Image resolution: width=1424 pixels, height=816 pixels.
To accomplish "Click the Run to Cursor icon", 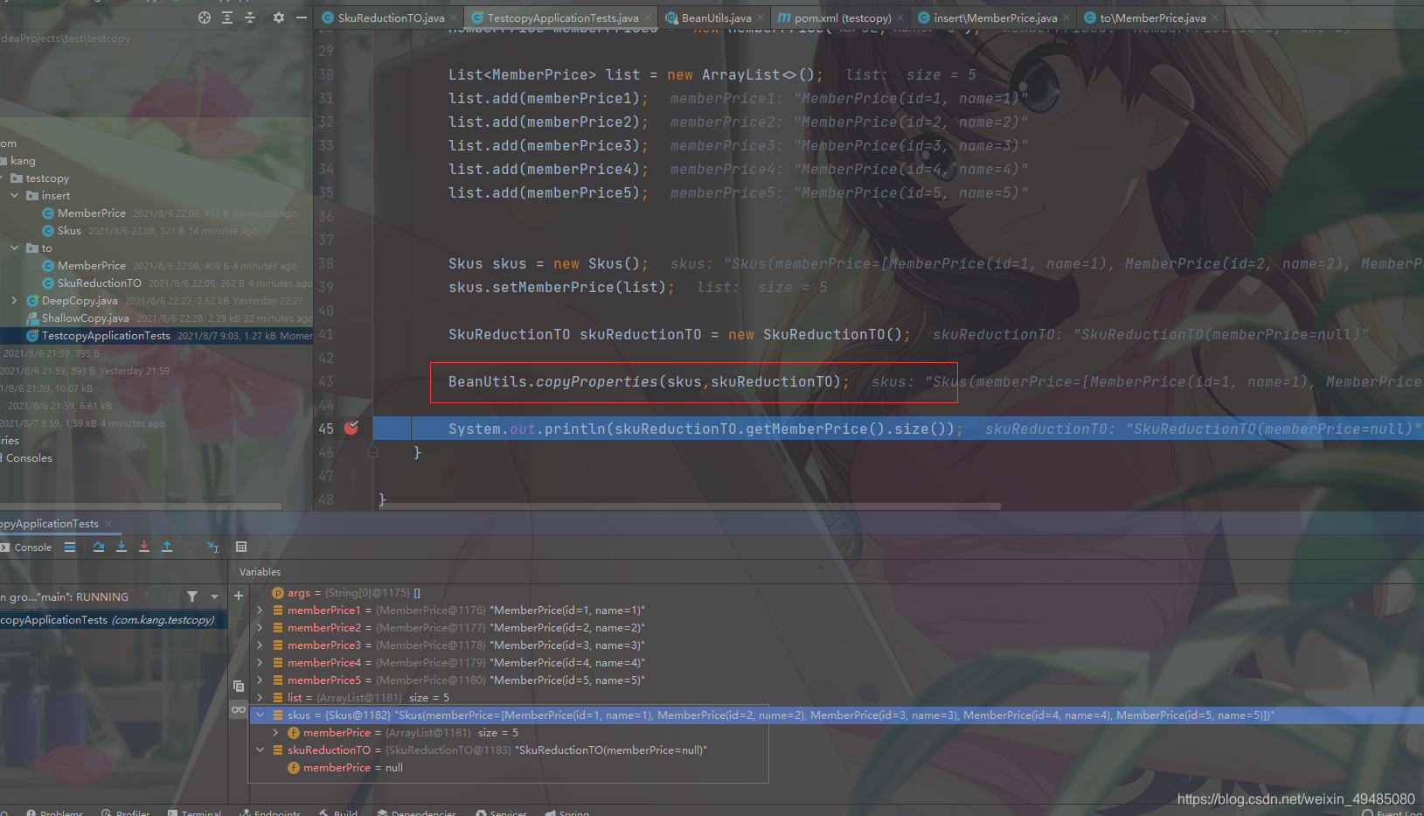I will click(x=212, y=547).
